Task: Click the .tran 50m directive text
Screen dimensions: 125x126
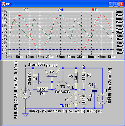Action: tap(36, 64)
